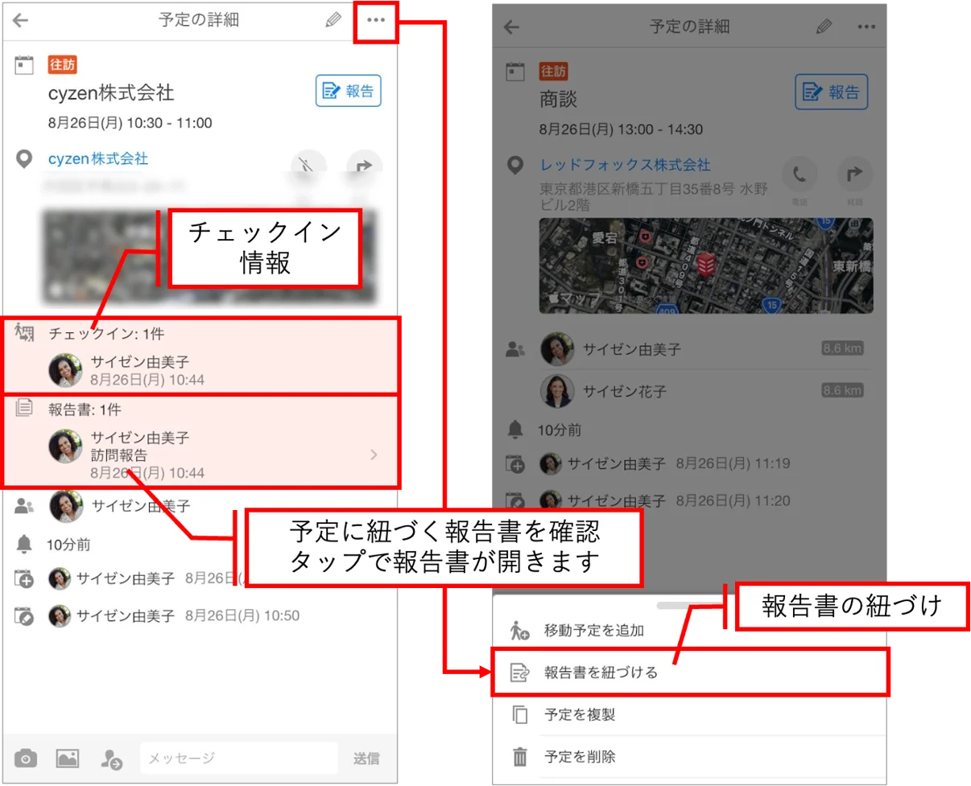Open the レッドフォックス株式会社 location link
The height and width of the screenshot is (786, 971).
pos(625,165)
